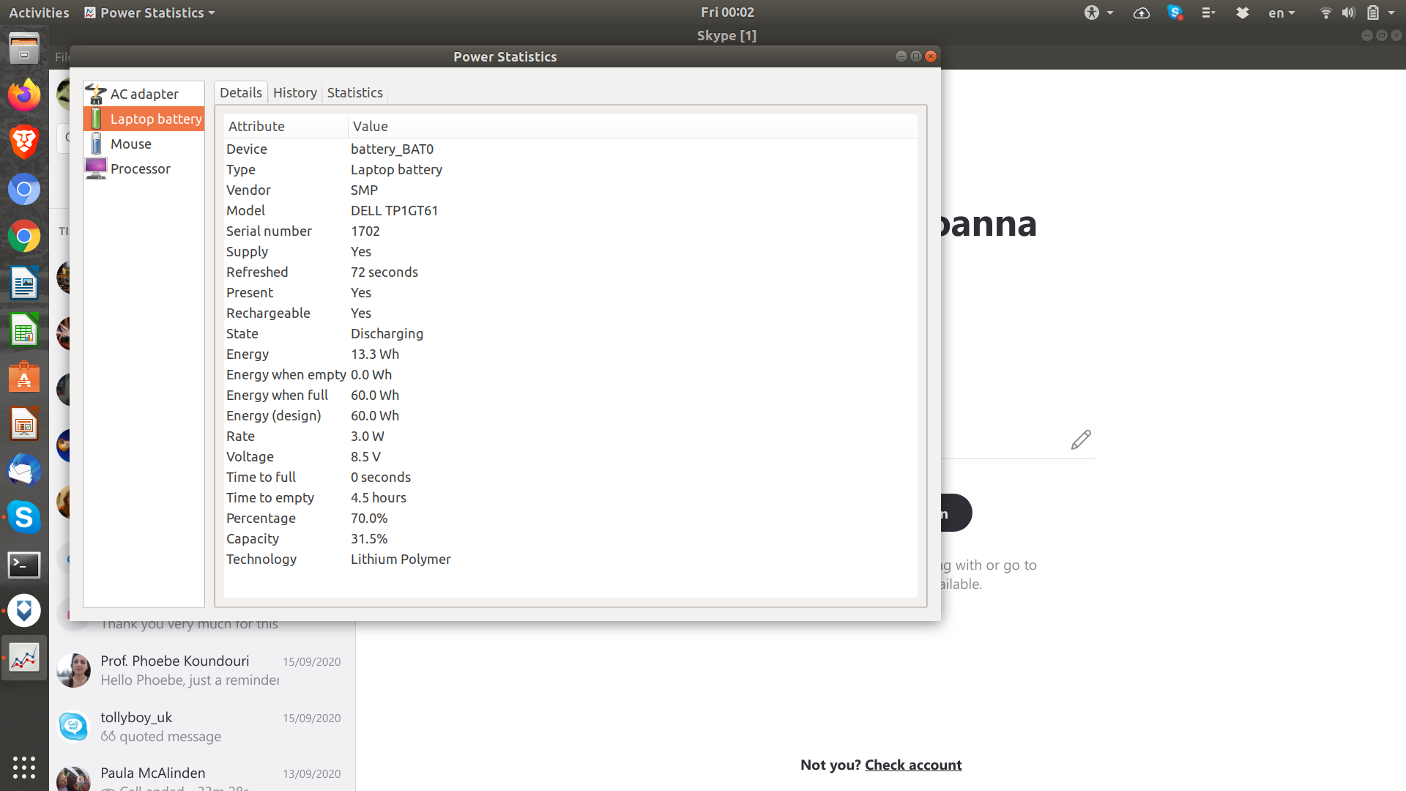Viewport: 1406px width, 791px height.
Task: Select Laptop battery device entry
Action: [x=144, y=119]
